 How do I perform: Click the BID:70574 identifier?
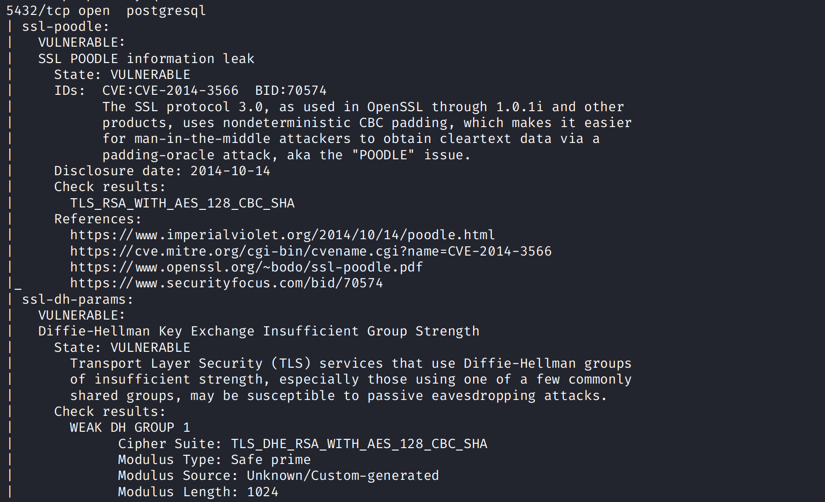[x=291, y=90]
